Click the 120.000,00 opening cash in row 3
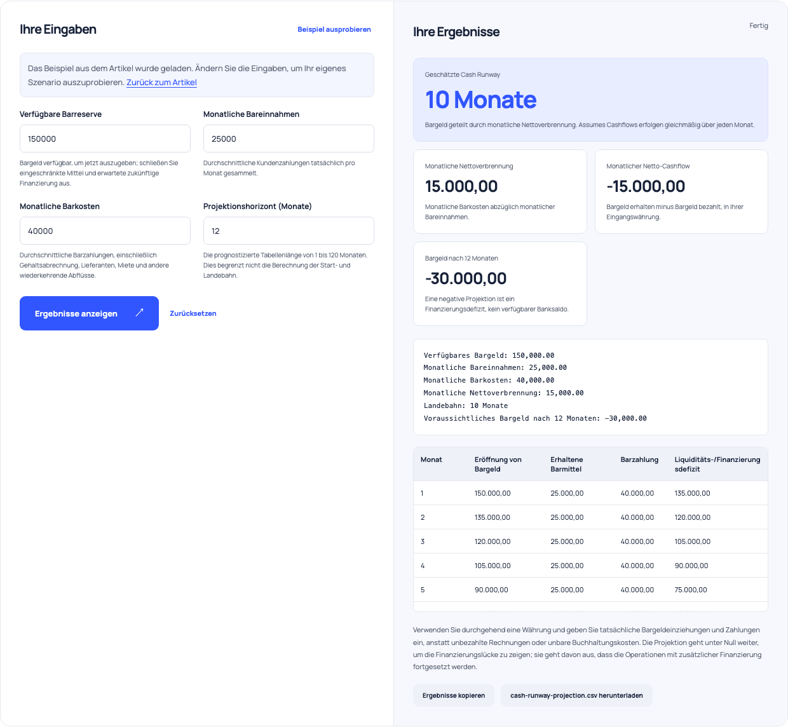The height and width of the screenshot is (727, 788). 492,541
